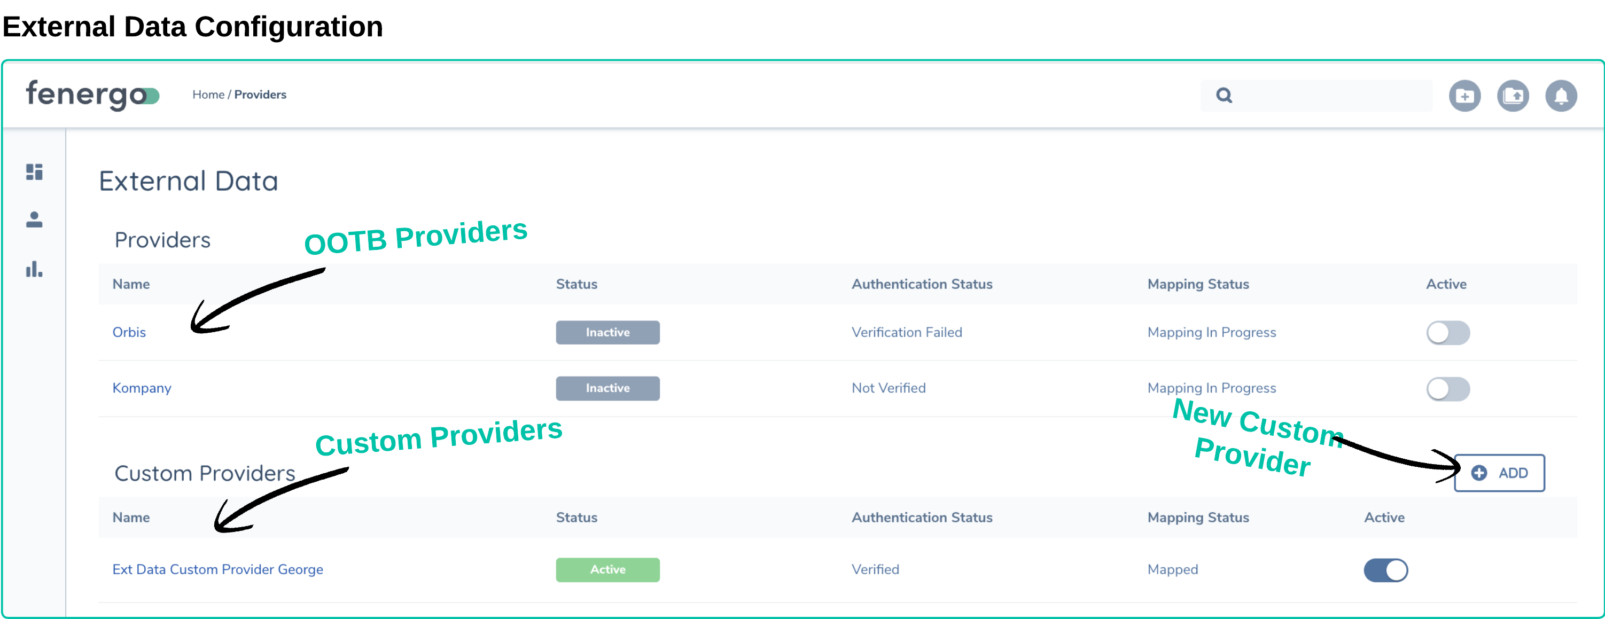Open Ext Data Custom Provider George

217,569
